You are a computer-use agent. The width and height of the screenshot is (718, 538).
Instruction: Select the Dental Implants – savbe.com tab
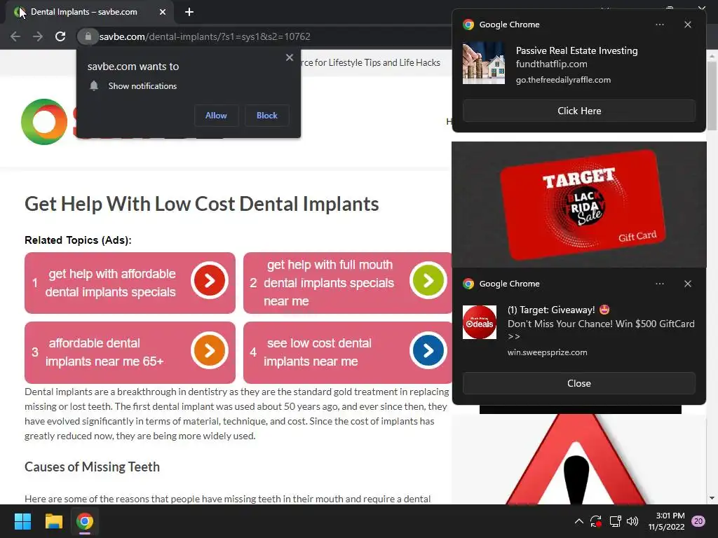pyautogui.click(x=90, y=12)
